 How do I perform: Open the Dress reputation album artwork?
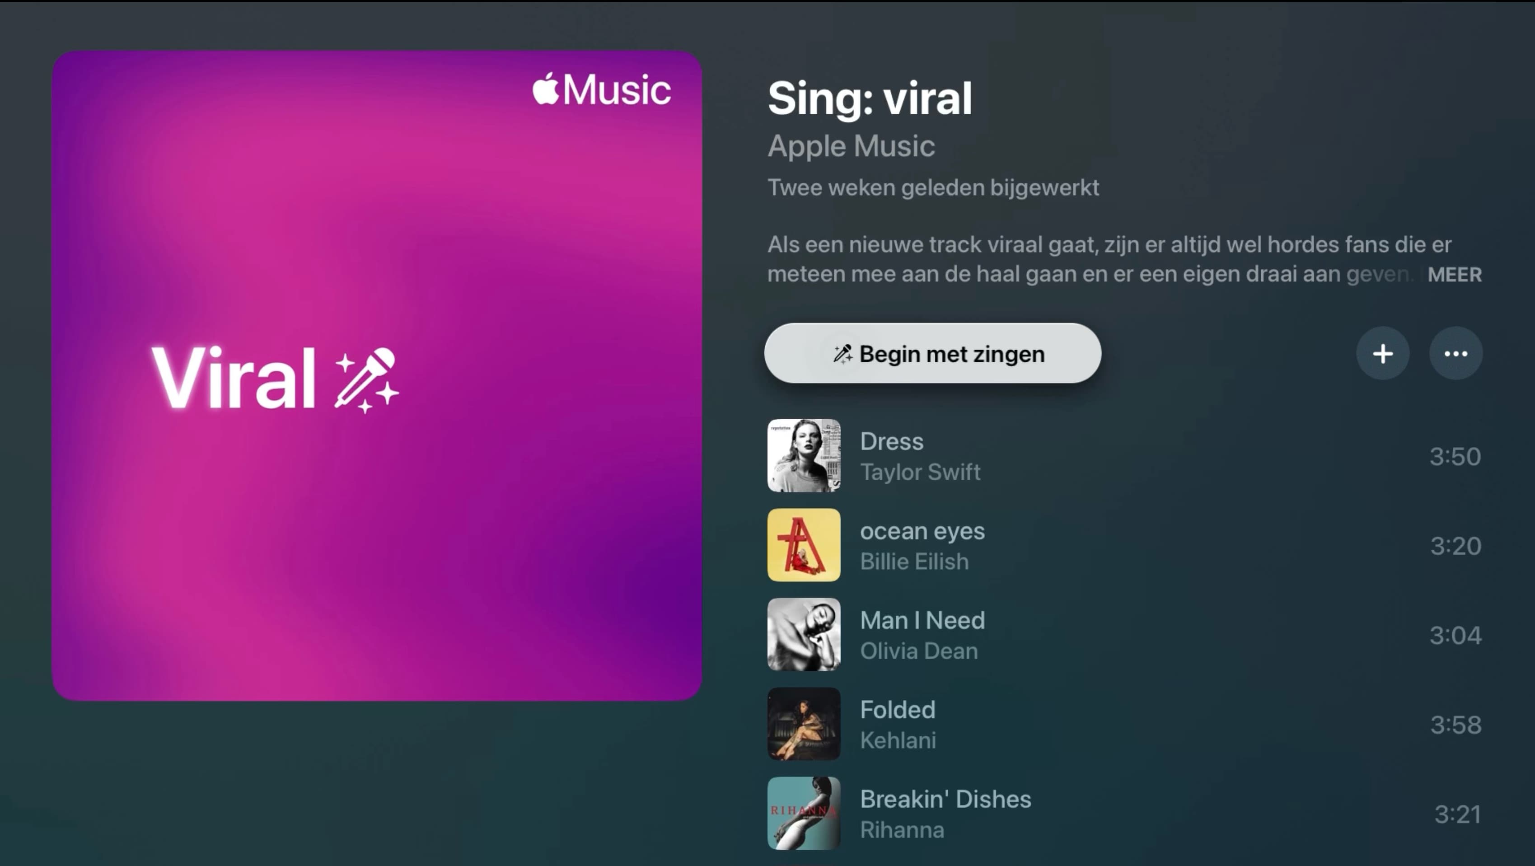pyautogui.click(x=804, y=455)
